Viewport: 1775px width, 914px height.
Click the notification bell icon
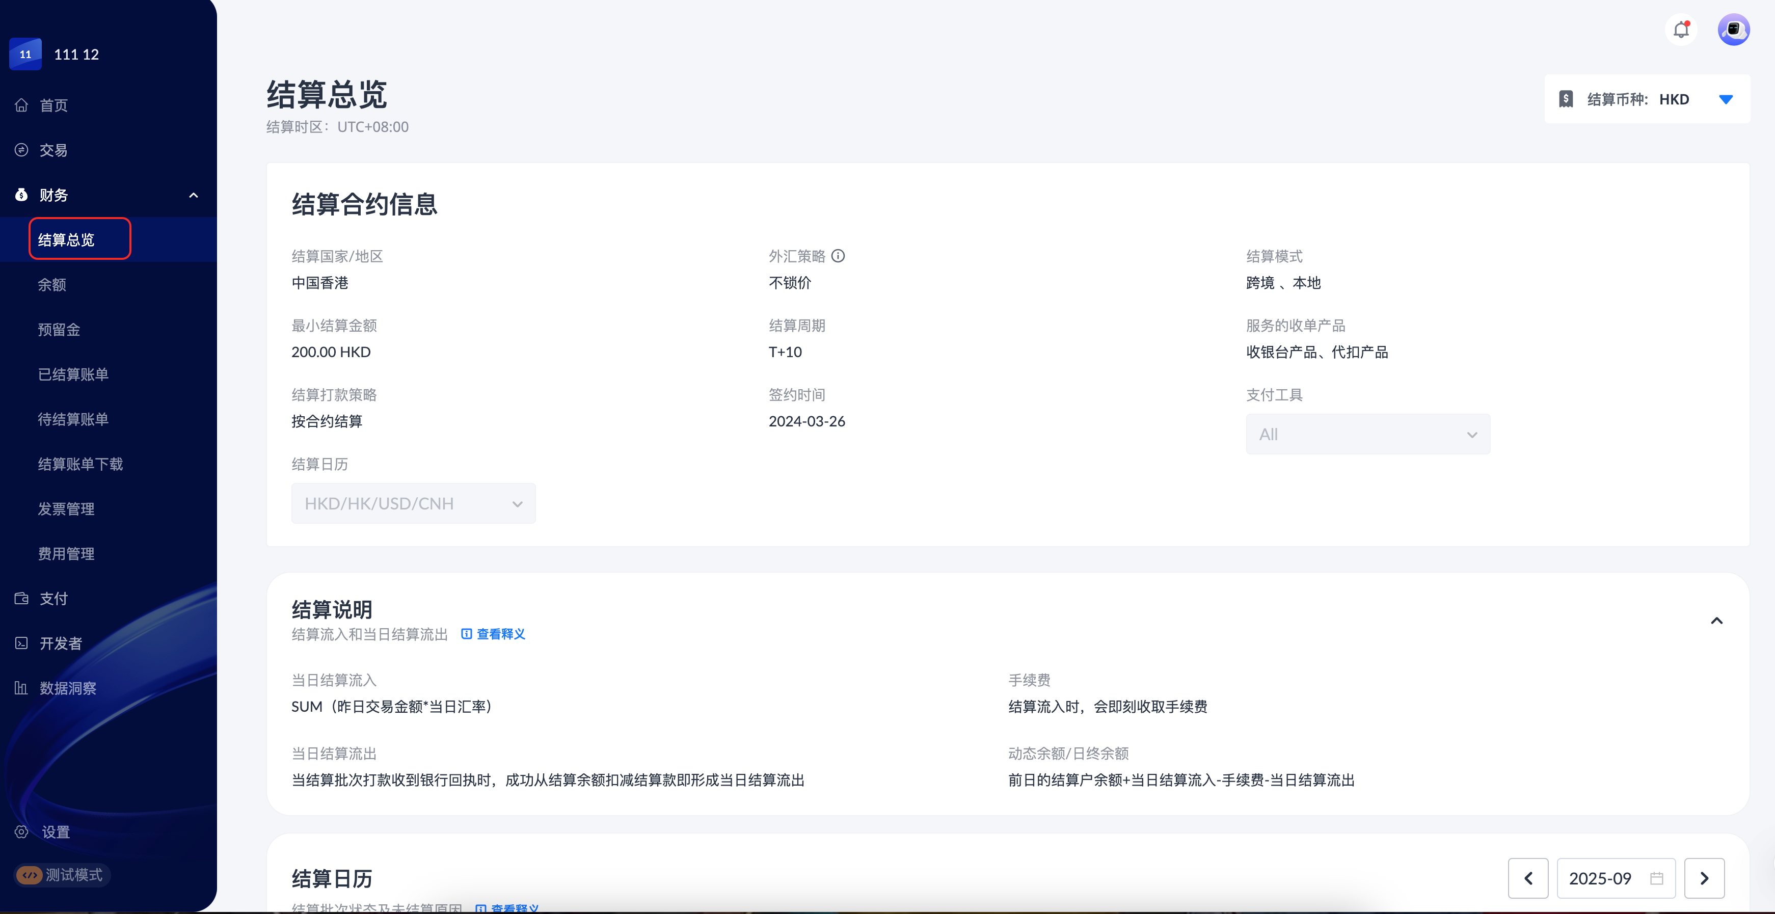coord(1681,30)
